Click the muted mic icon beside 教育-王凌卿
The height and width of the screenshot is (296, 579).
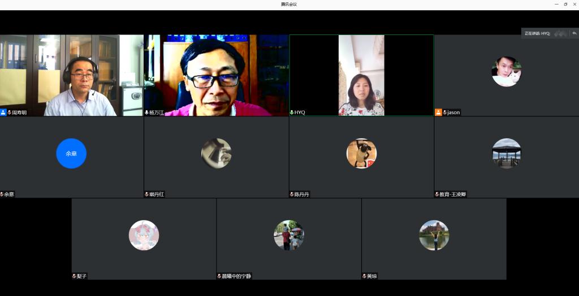pos(437,194)
